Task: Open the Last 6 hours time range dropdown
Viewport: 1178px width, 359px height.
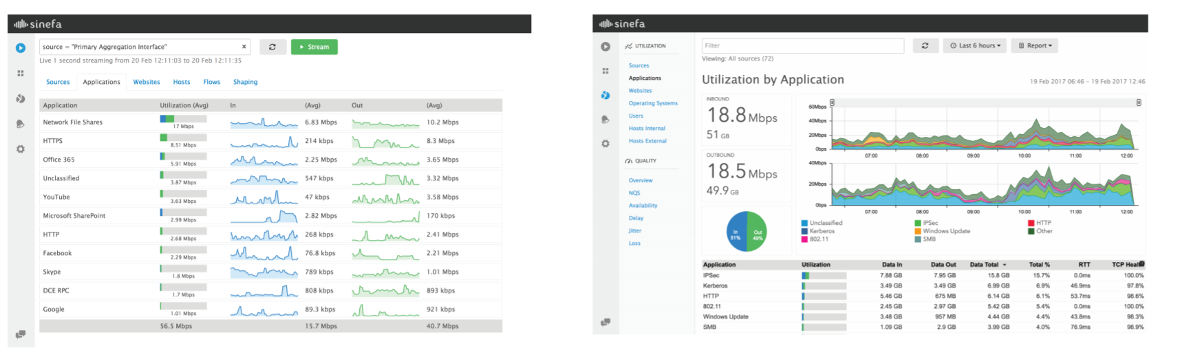Action: pos(975,45)
